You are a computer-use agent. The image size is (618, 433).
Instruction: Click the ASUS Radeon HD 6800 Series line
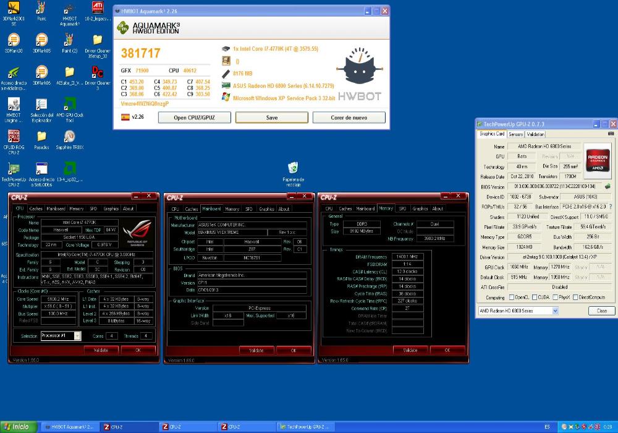coord(284,85)
